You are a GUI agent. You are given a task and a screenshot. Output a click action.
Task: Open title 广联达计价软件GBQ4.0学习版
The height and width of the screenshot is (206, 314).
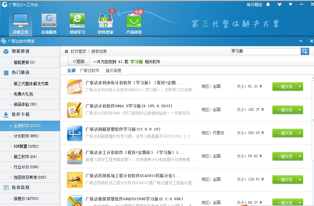[x=129, y=106]
